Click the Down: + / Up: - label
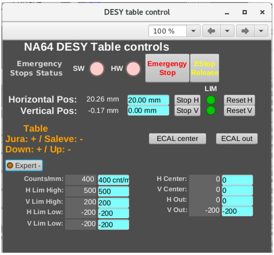 (x=38, y=150)
